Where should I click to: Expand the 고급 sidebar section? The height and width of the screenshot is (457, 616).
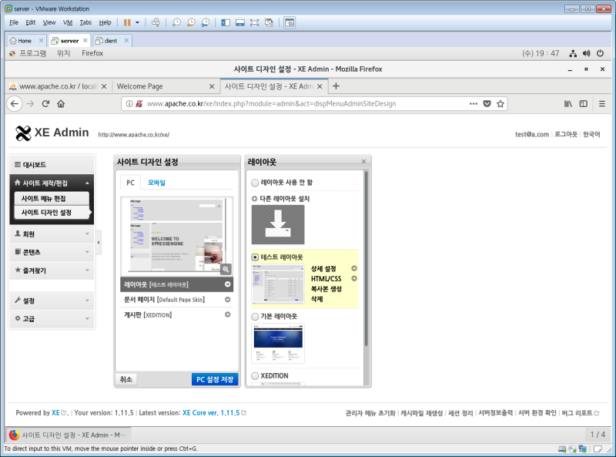[x=52, y=318]
